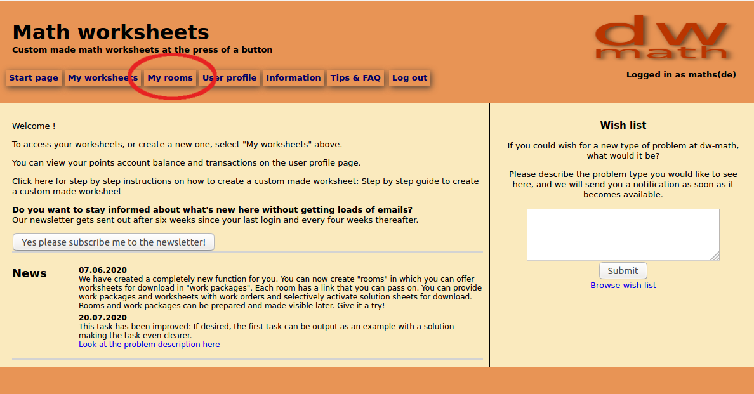Open Browse wish list link

623,285
